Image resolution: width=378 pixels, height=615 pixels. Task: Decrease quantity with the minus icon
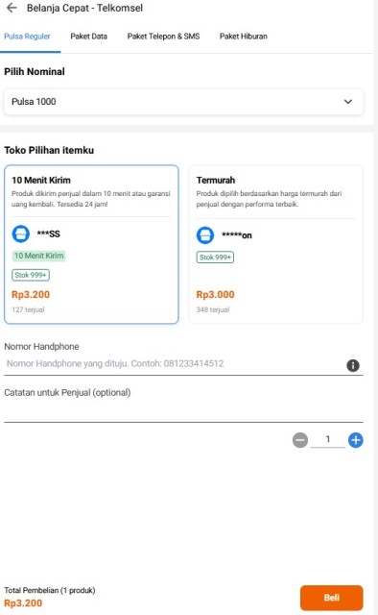(300, 440)
